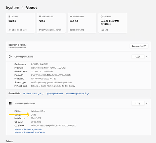Image resolution: width=156 pixels, height=143 pixels.
Task: Open Domain or workgroup link
Action: 33,93
